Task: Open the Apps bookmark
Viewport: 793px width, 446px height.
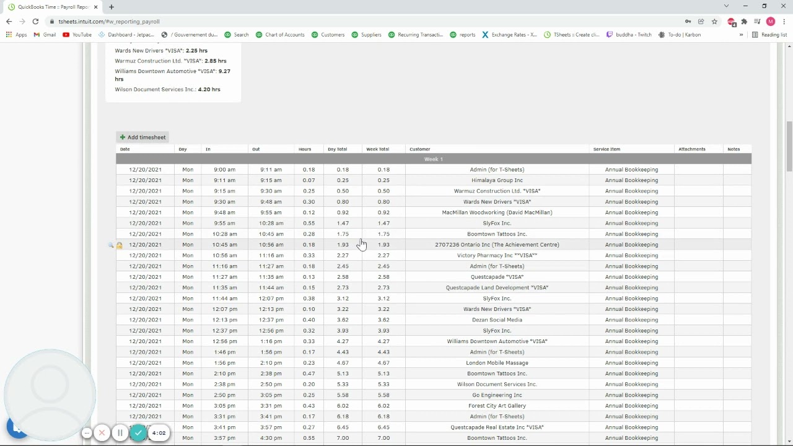Action: coord(16,35)
